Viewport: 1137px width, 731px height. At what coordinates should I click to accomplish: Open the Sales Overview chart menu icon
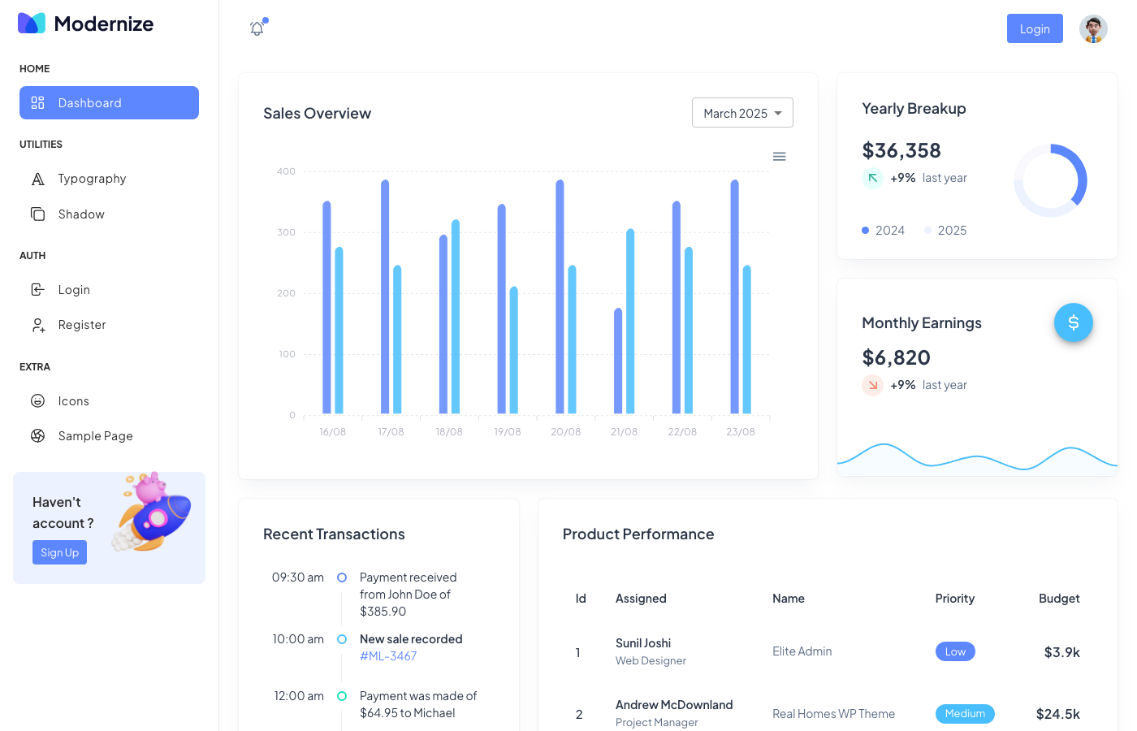(780, 156)
